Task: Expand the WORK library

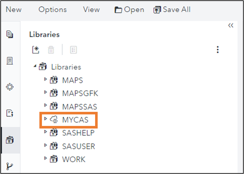Action: click(45, 158)
